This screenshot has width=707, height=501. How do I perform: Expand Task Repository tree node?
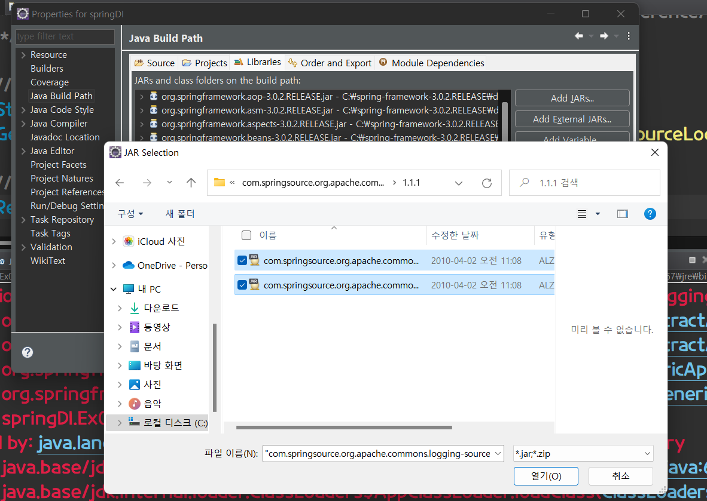(x=23, y=220)
